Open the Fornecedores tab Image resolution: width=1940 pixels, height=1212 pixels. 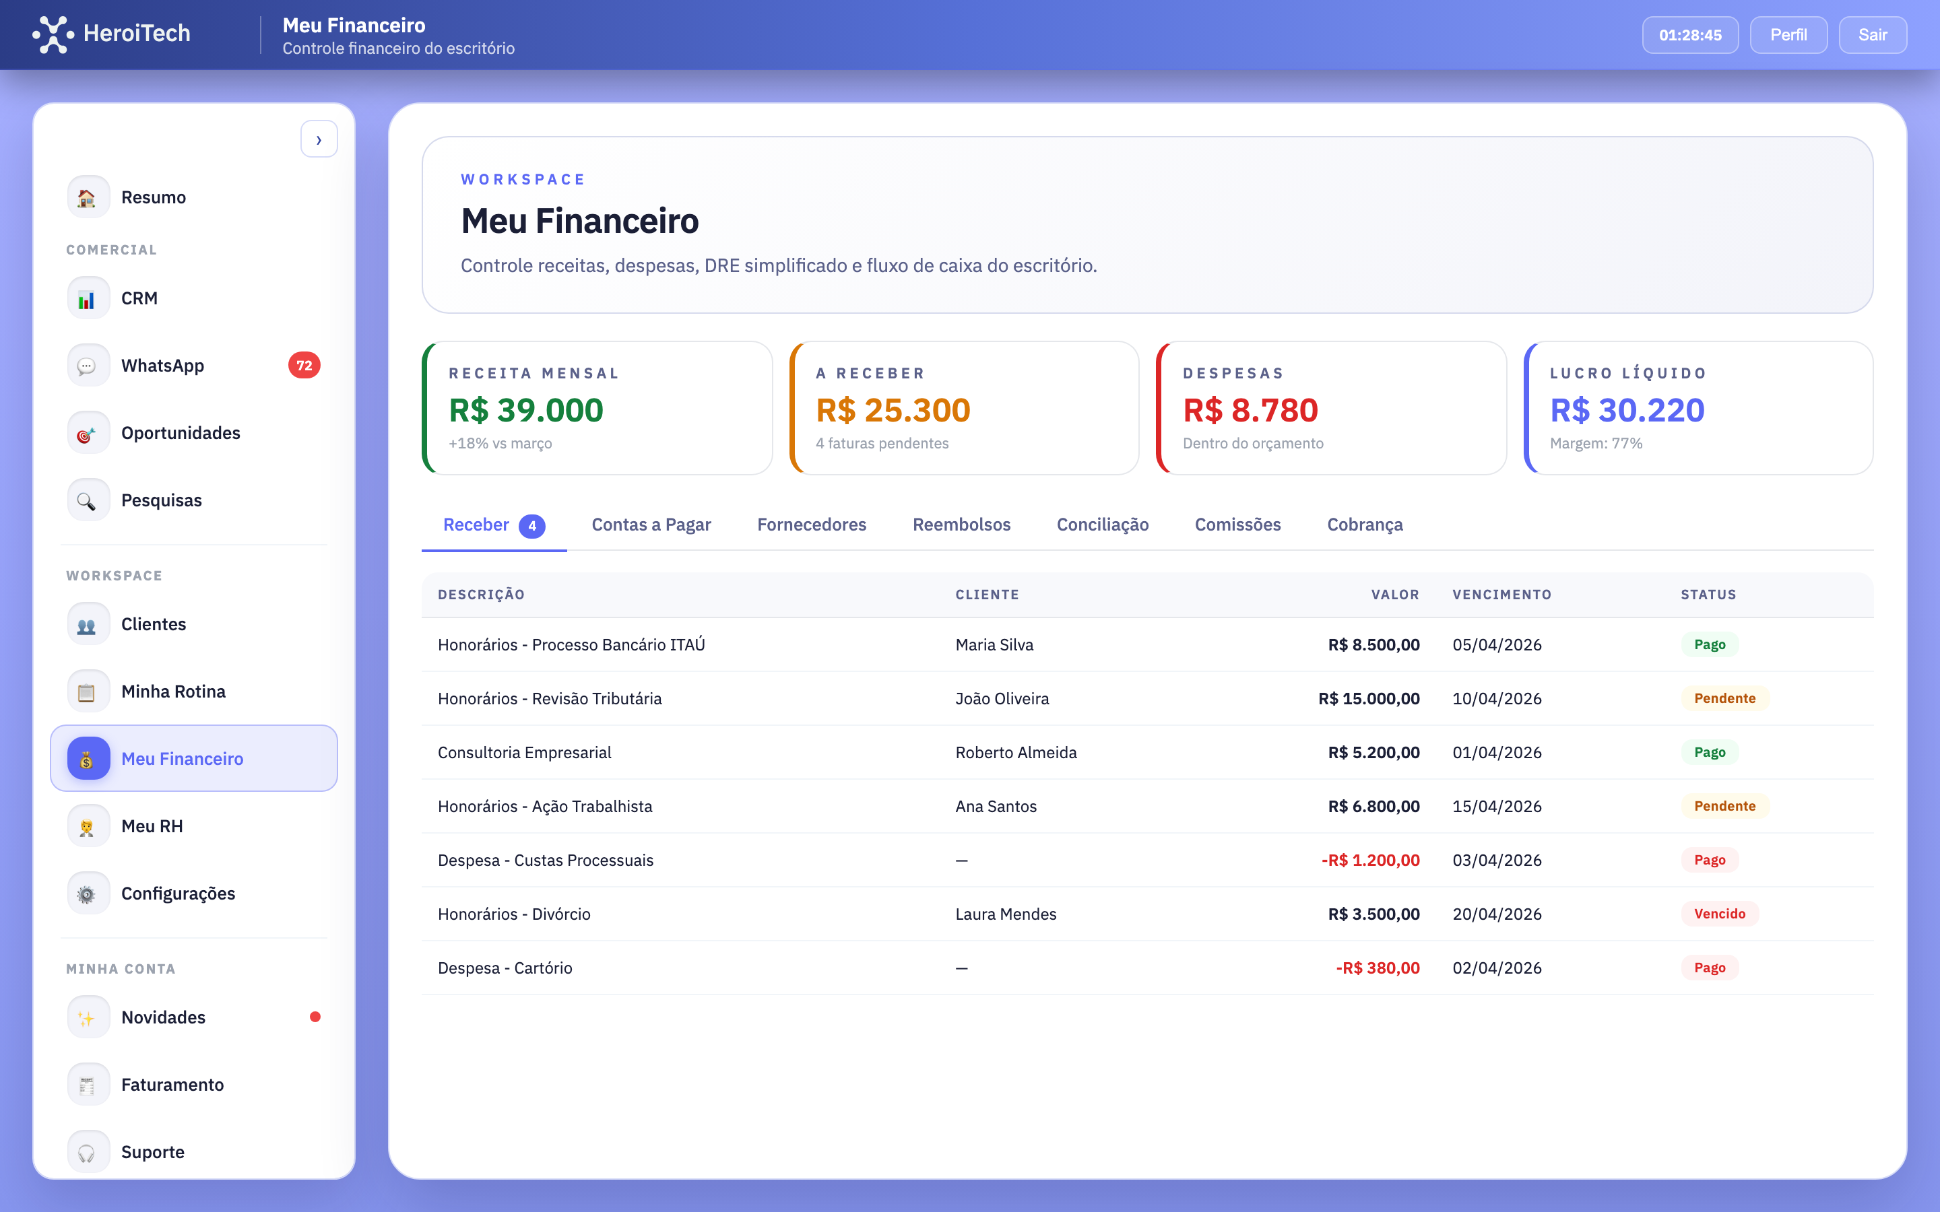coord(811,525)
